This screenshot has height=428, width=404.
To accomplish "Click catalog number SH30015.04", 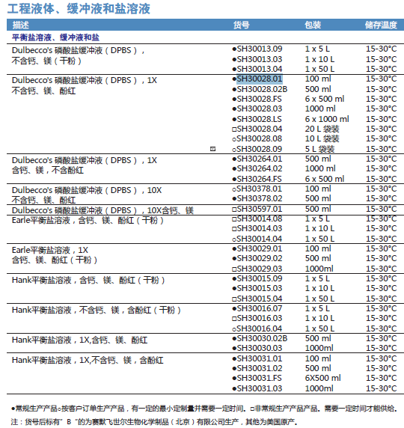I will [260, 299].
